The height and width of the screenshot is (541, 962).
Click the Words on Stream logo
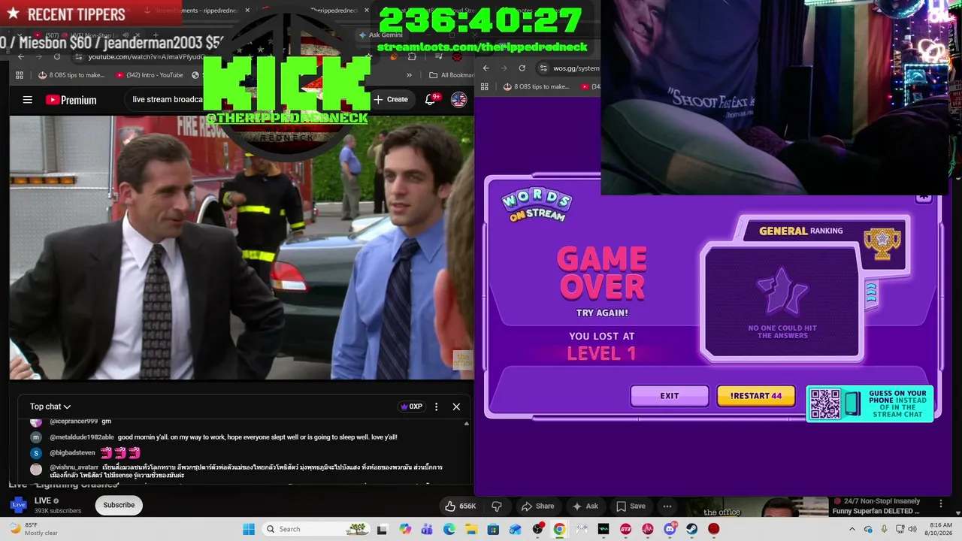[536, 205]
